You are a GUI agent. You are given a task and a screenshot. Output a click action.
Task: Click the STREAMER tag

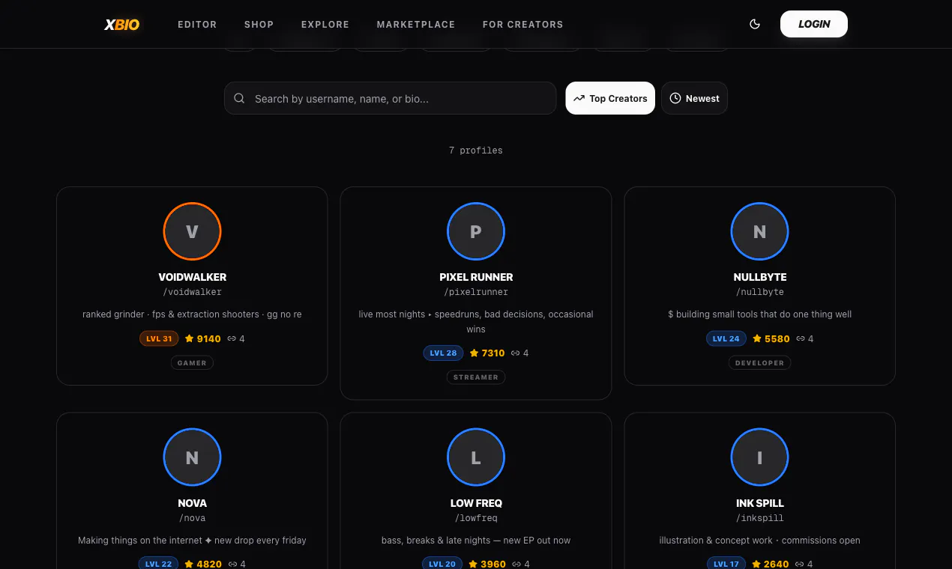pos(476,377)
